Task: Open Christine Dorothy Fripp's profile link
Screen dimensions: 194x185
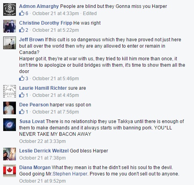Action: coord(46,23)
